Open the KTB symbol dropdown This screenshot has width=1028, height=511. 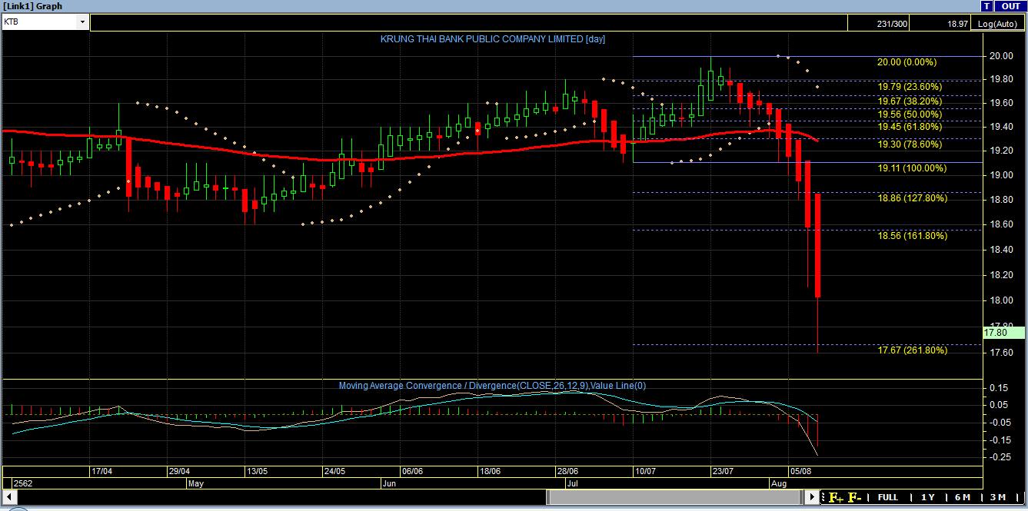click(x=82, y=22)
